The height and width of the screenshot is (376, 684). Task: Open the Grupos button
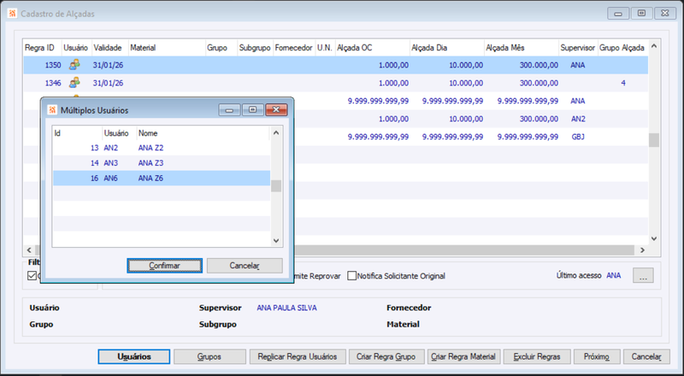[x=209, y=357]
